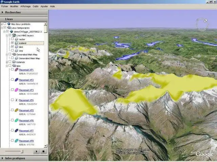Click the Placemark N°4 info icon
The width and height of the screenshot is (217, 162).
point(17,100)
